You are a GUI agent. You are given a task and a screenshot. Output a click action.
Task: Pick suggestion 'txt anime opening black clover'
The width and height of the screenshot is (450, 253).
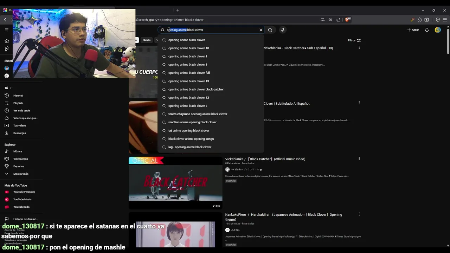pyautogui.click(x=211, y=131)
